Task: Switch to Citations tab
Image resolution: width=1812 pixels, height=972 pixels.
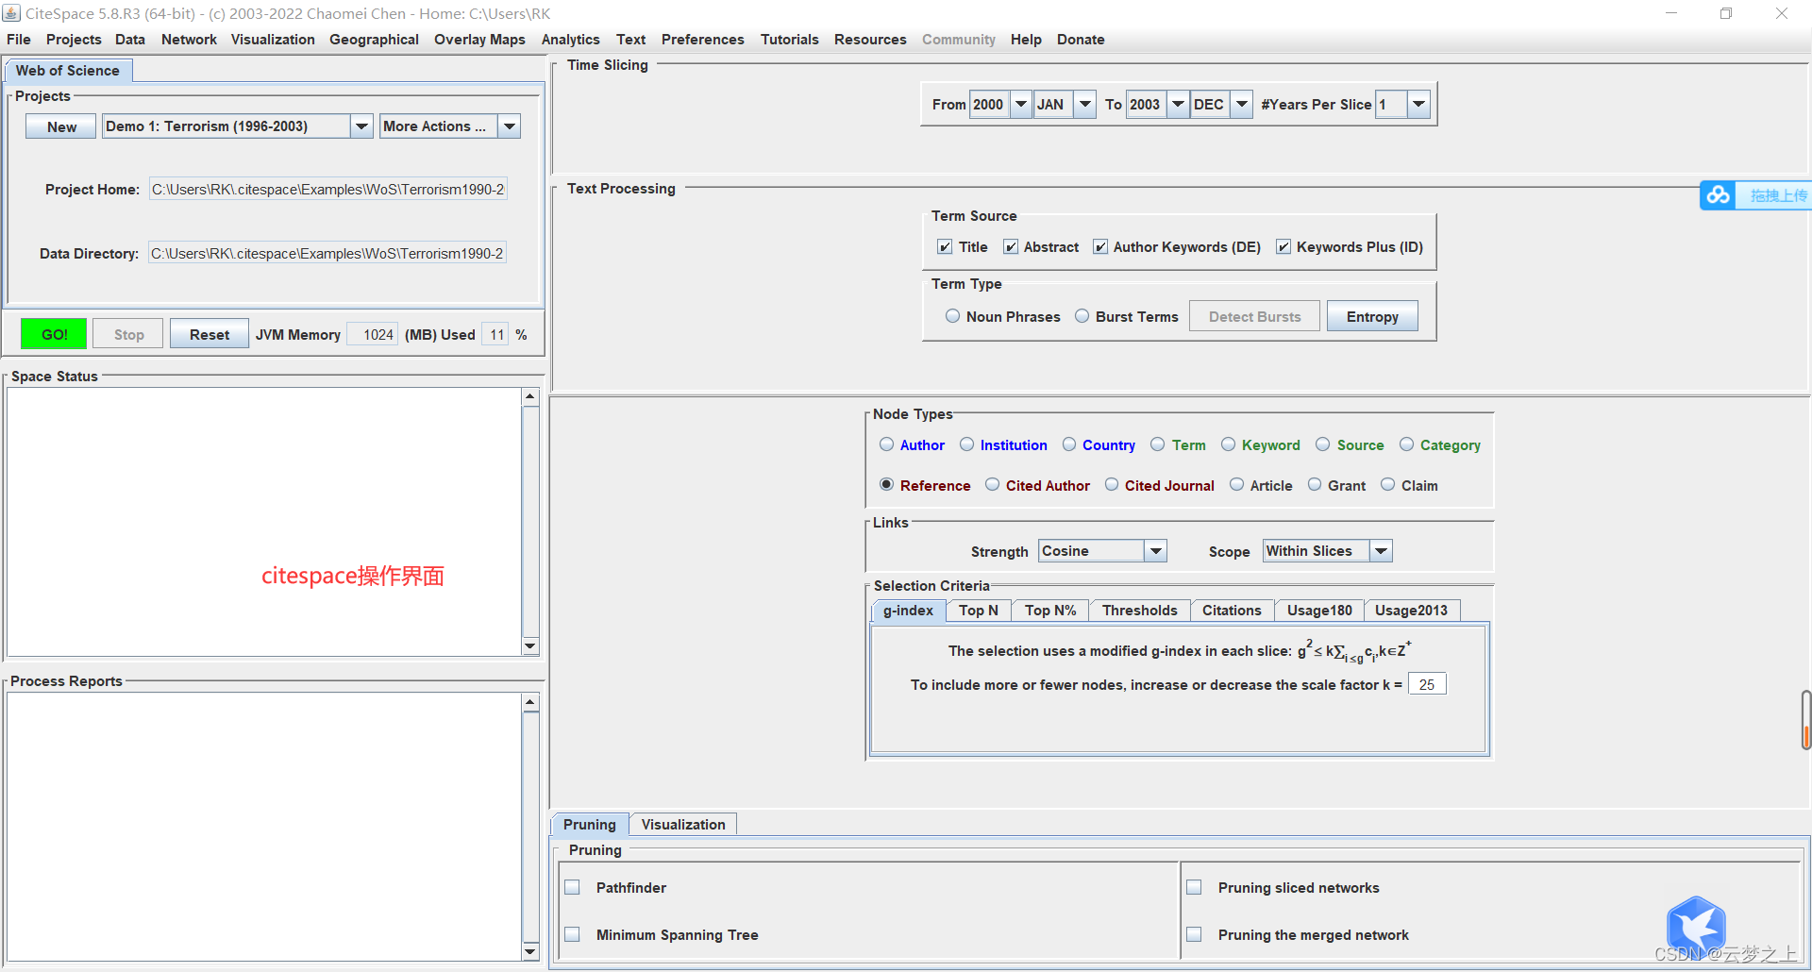Action: pyautogui.click(x=1232, y=611)
